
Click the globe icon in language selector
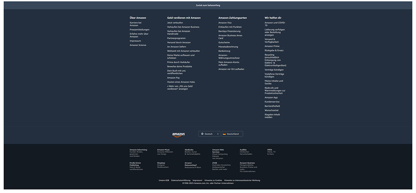click(202, 134)
